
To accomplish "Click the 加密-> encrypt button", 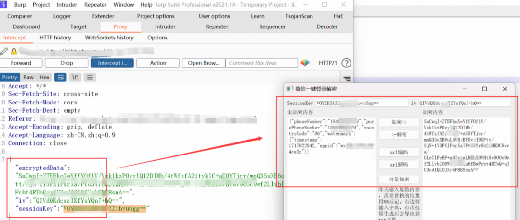I will click(x=399, y=122).
